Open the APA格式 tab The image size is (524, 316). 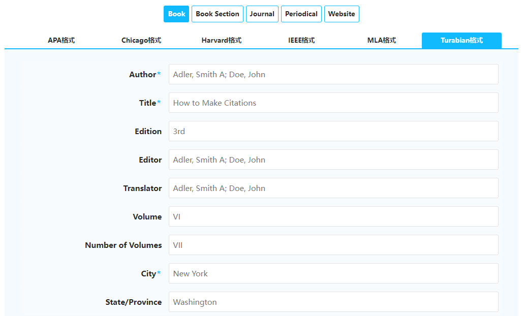click(x=61, y=41)
